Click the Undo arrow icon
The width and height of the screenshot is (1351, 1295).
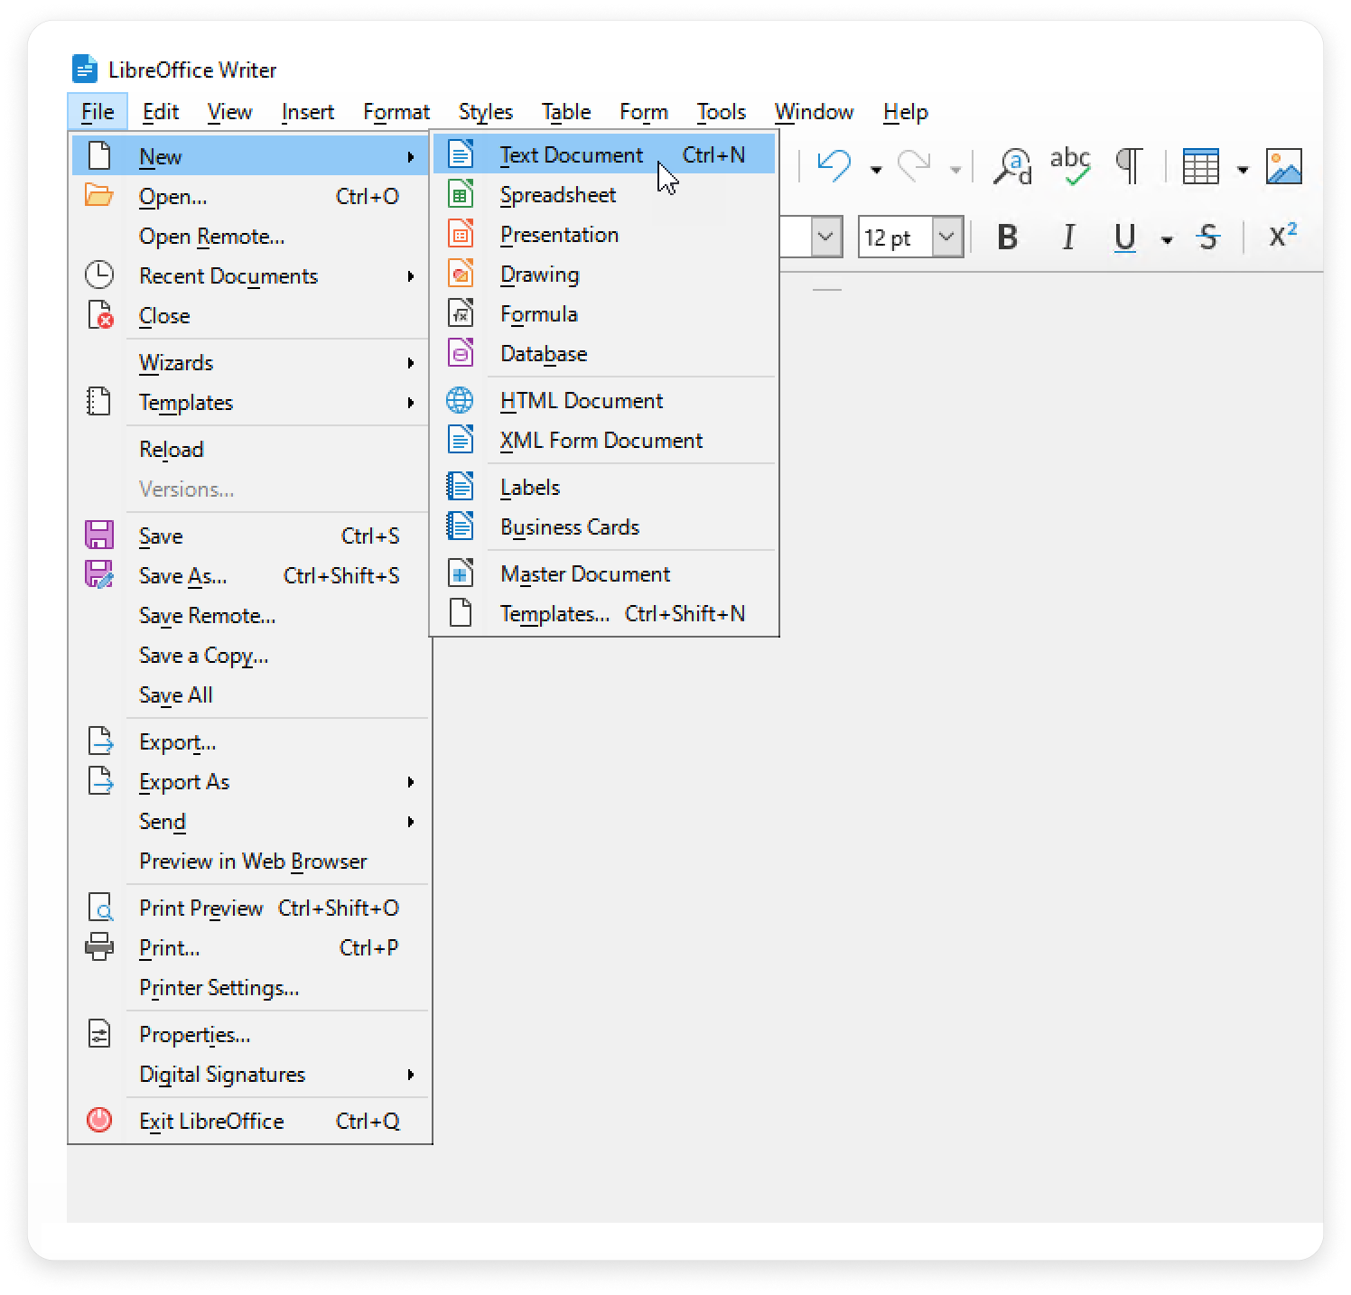(834, 167)
